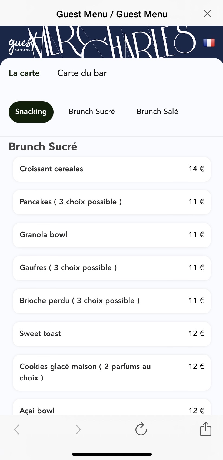Viewport: 223px width, 460px height.
Task: Close the Guest Menu web view
Action: 207,14
